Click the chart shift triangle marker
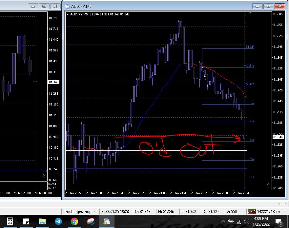 pos(250,13)
